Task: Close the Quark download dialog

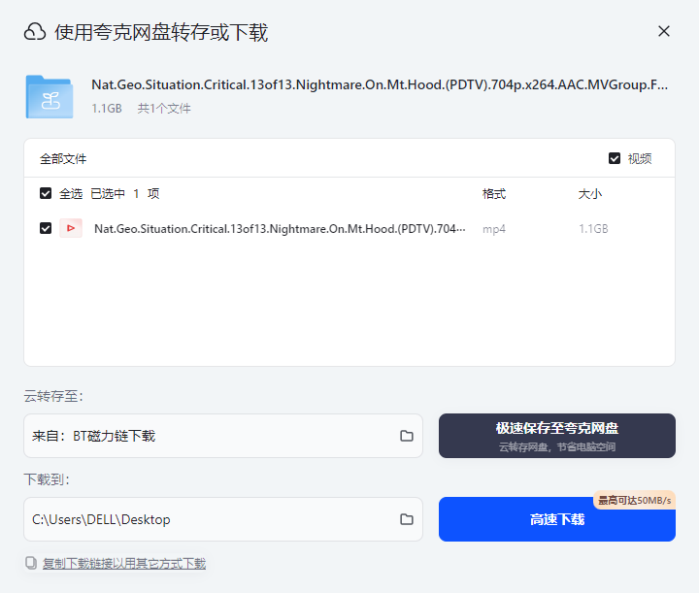Action: tap(664, 31)
